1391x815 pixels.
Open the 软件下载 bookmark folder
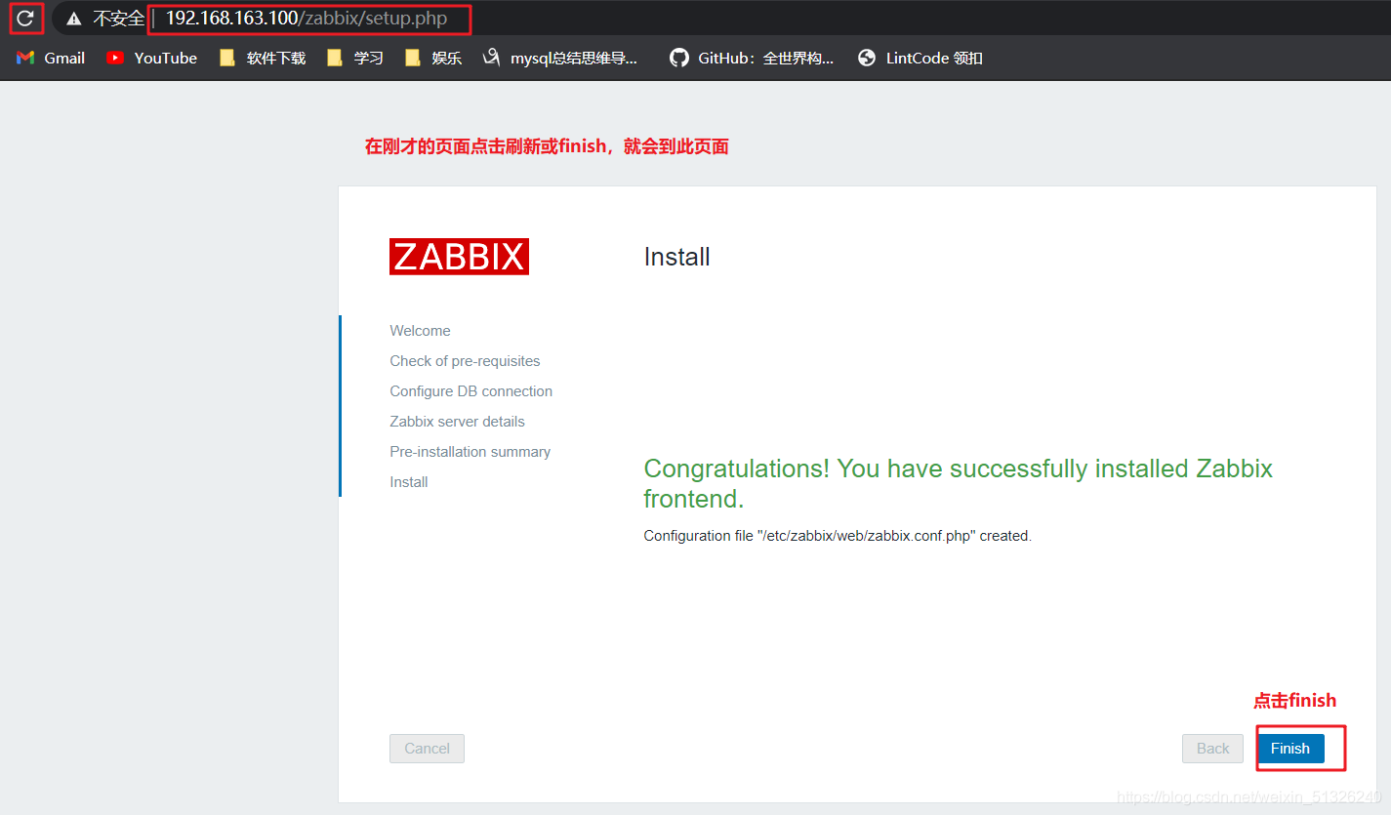[x=263, y=59]
